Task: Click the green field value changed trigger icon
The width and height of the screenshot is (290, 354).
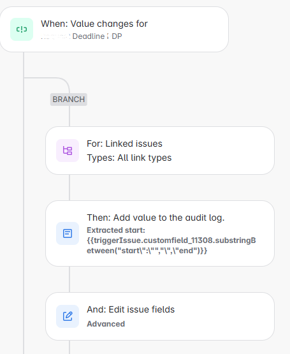Action: [22, 29]
